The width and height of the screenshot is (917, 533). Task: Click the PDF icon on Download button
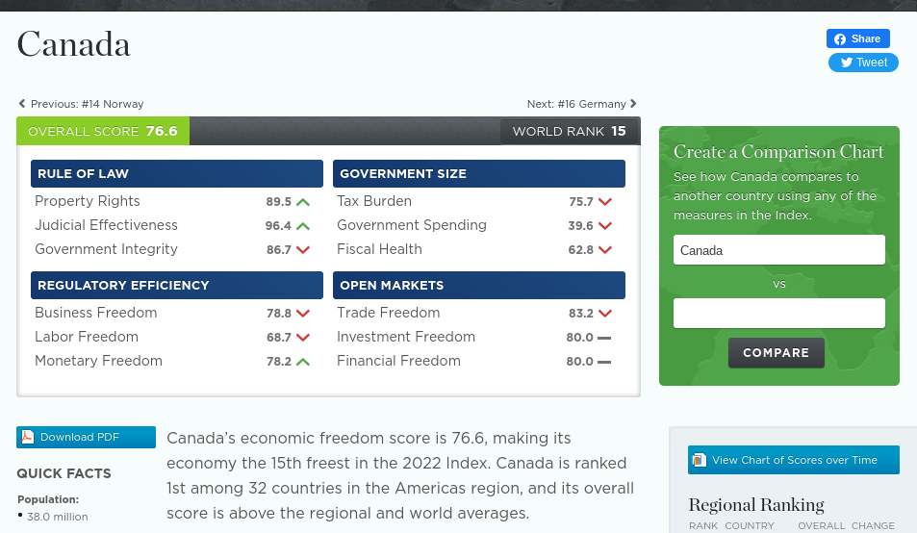point(28,437)
